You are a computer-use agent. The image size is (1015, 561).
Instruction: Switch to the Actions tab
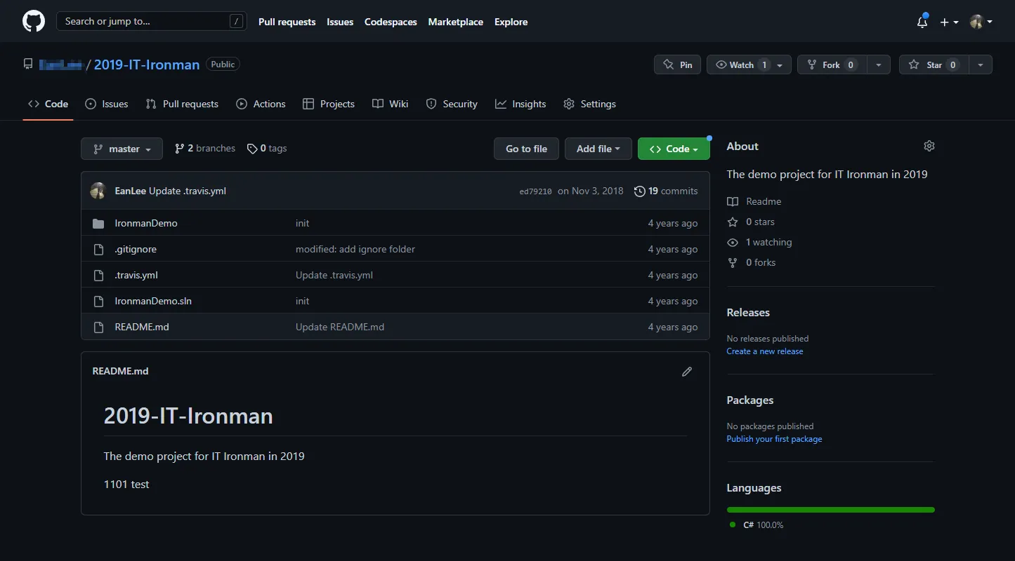(261, 104)
